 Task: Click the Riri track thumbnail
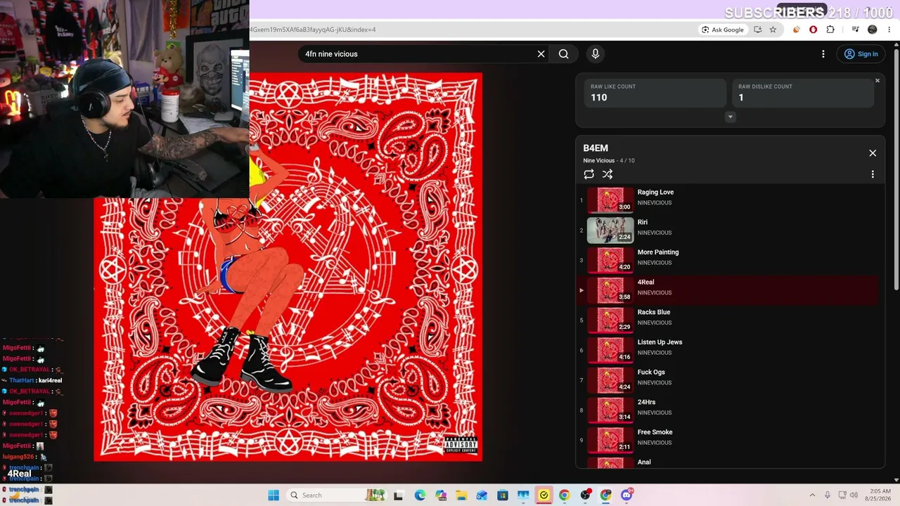[610, 230]
